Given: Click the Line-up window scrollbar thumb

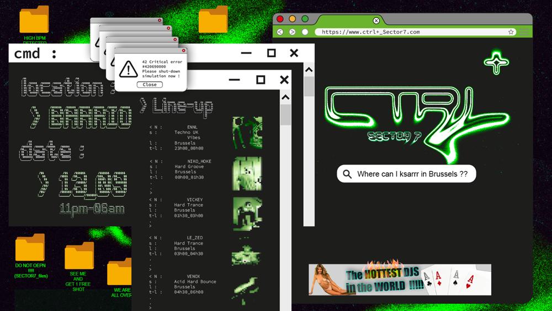Looking at the screenshot, I should point(285,114).
